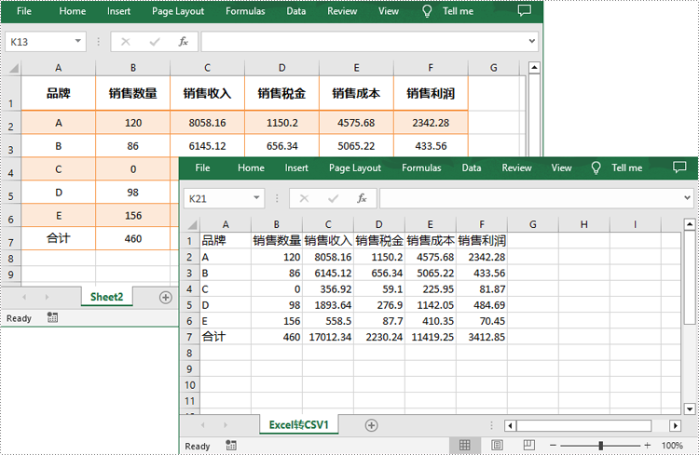Open Review tab in back Excel window
Screen dimensions: 699x455
342,11
